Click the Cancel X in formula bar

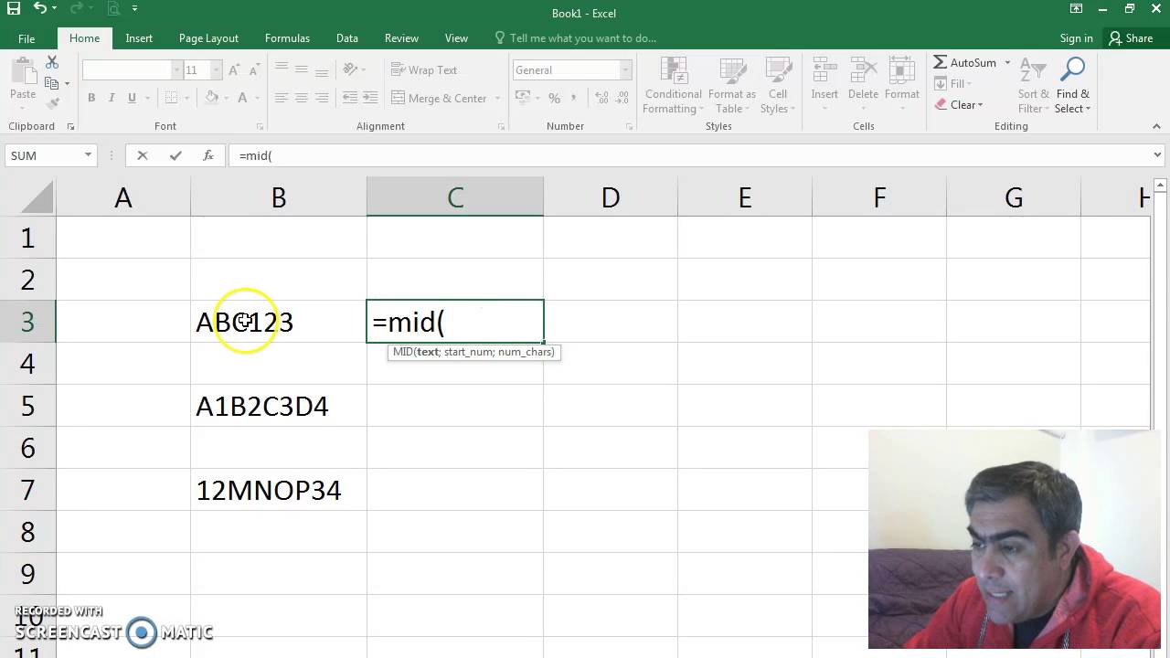[x=143, y=155]
